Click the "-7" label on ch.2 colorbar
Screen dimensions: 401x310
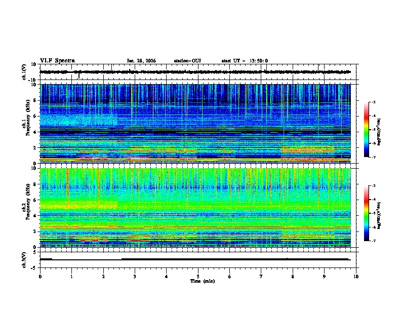373,241
